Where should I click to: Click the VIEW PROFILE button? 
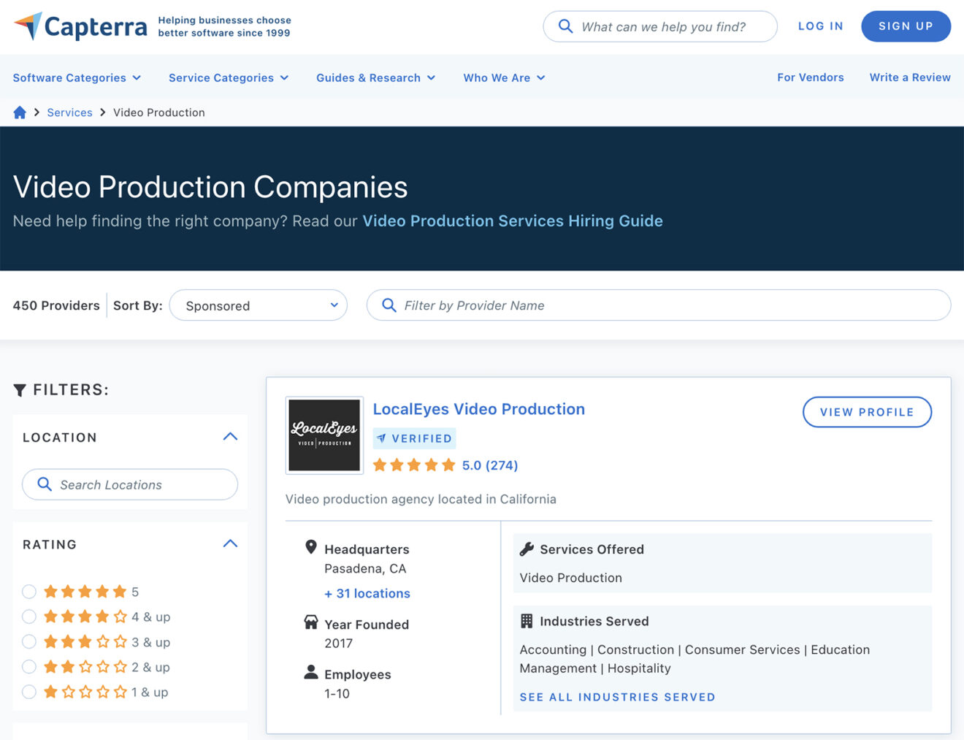(867, 412)
